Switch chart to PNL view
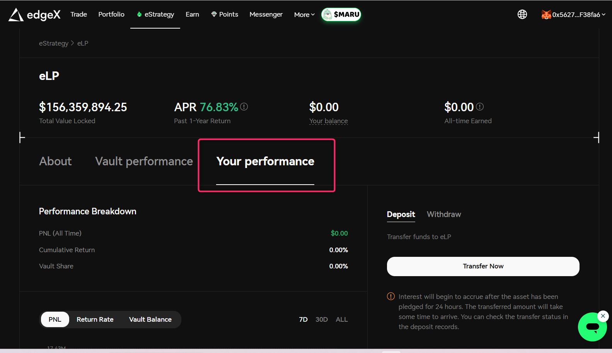The image size is (612, 353). pyautogui.click(x=55, y=319)
